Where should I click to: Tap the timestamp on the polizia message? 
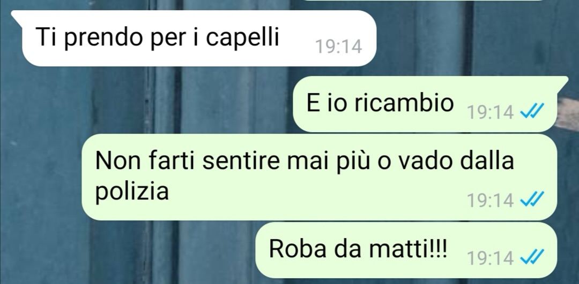coord(491,201)
